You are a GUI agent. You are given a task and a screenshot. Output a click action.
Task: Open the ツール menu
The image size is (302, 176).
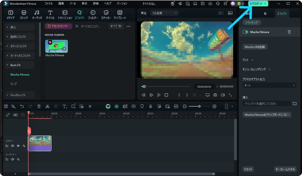pyautogui.click(x=73, y=4)
